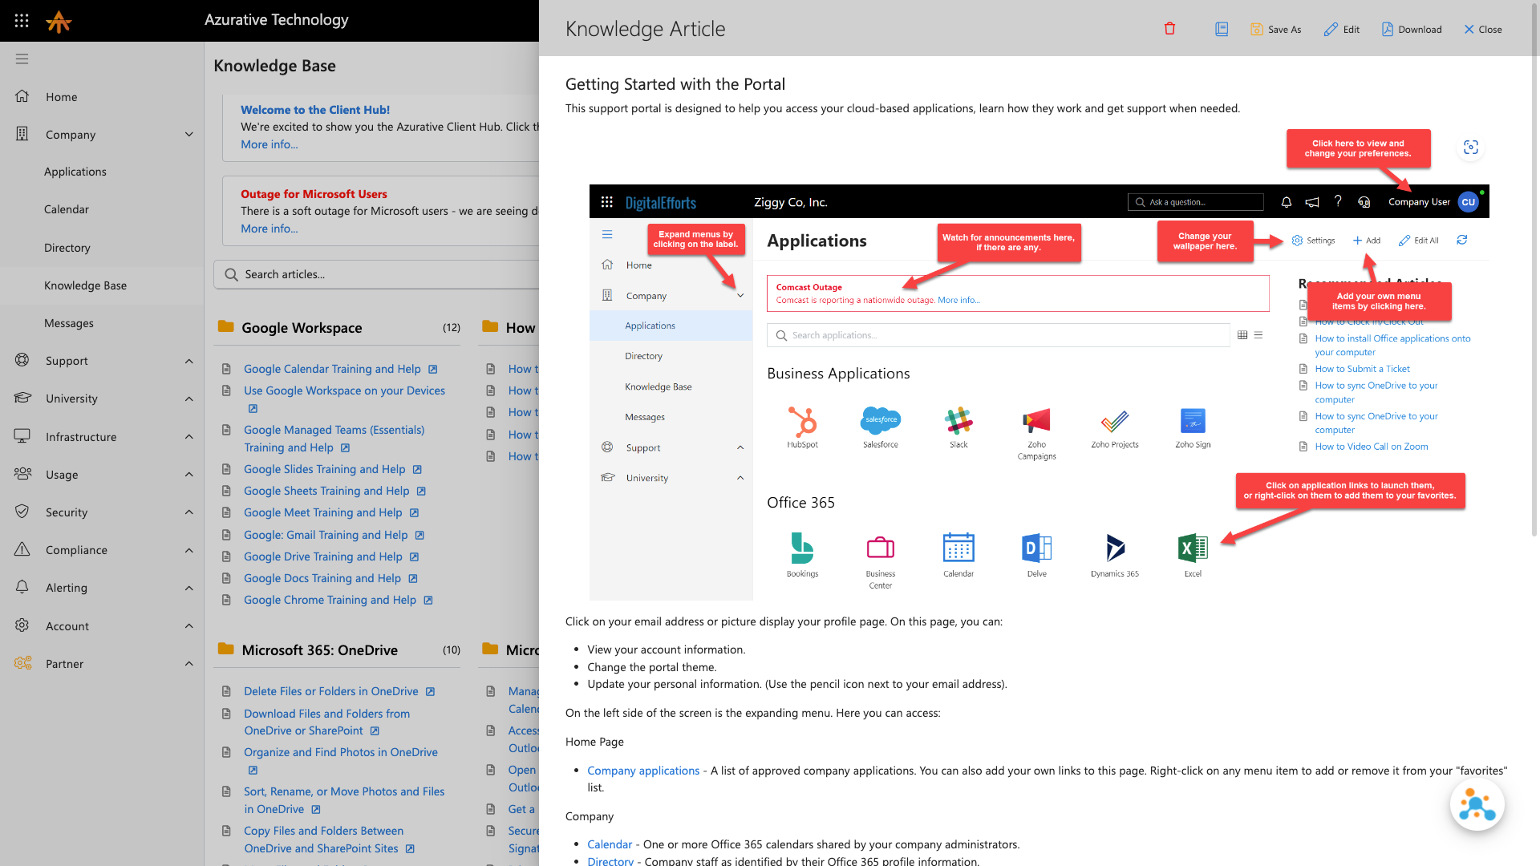
Task: Click the Search articles input field
Action: click(x=377, y=274)
